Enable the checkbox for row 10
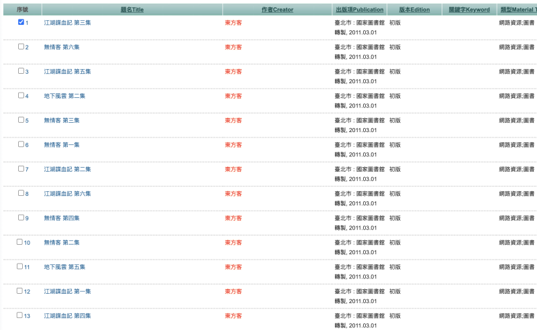 20,241
